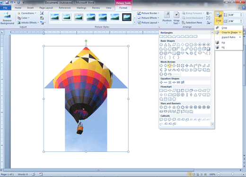Select the Oval basic shape
246x177 pixels.
click(x=161, y=45)
